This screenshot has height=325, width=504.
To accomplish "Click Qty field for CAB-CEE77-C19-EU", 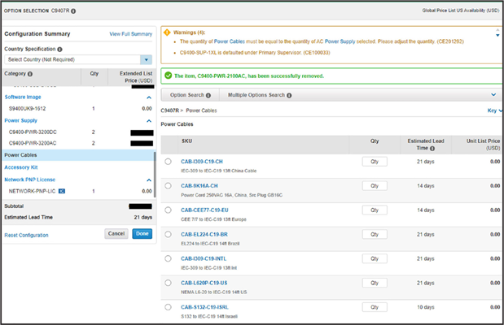I will pos(375,210).
